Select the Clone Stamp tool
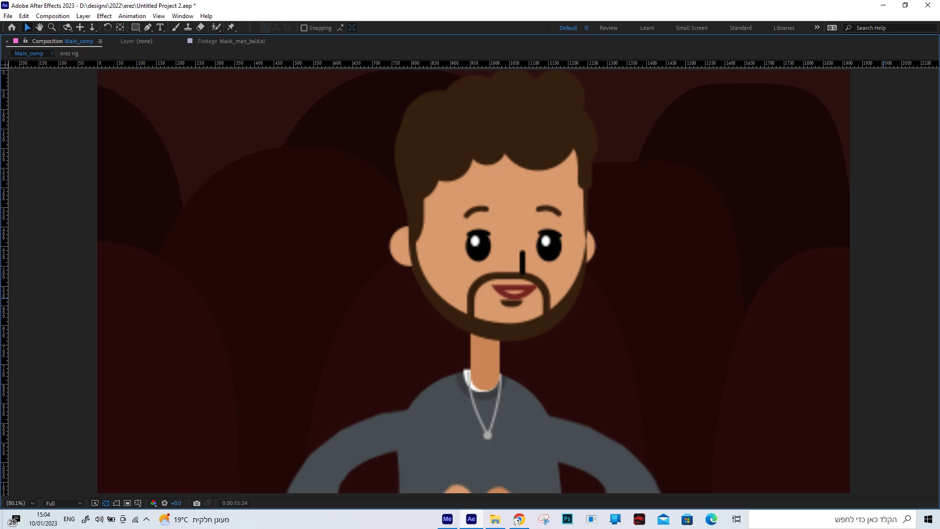940x529 pixels. pos(188,27)
